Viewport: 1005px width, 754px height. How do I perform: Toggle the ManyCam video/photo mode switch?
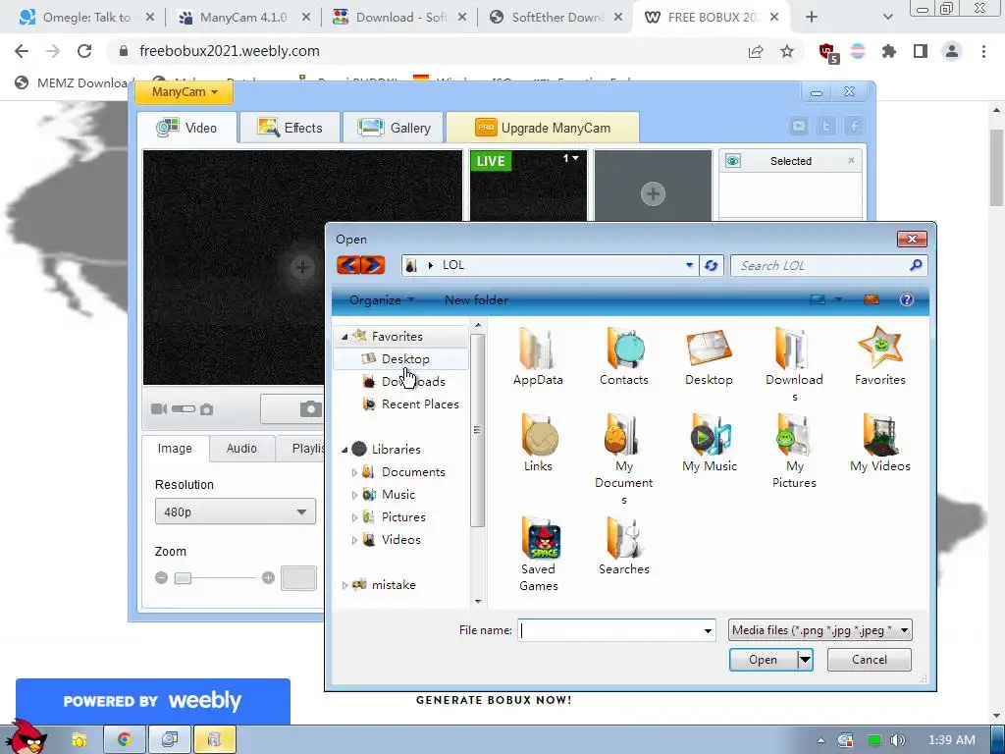click(x=183, y=408)
